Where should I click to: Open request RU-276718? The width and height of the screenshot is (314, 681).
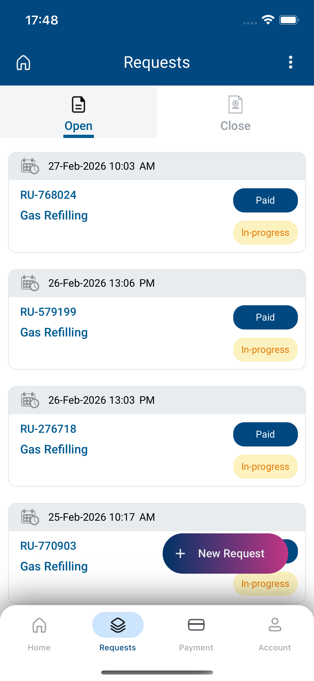[48, 429]
